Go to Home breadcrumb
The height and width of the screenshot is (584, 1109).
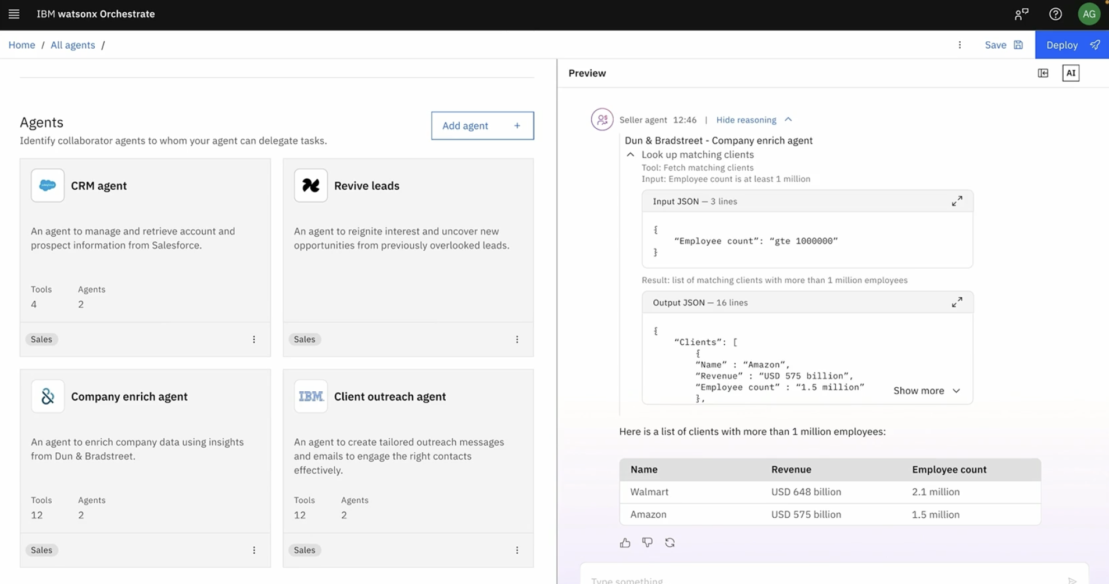[22, 45]
